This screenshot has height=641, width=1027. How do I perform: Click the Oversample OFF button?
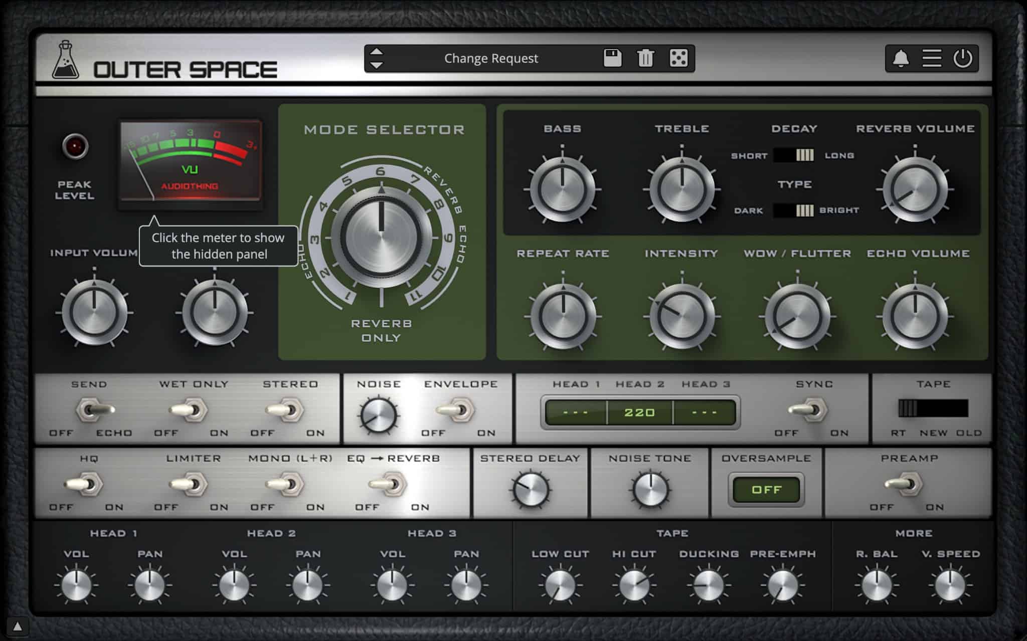click(766, 490)
